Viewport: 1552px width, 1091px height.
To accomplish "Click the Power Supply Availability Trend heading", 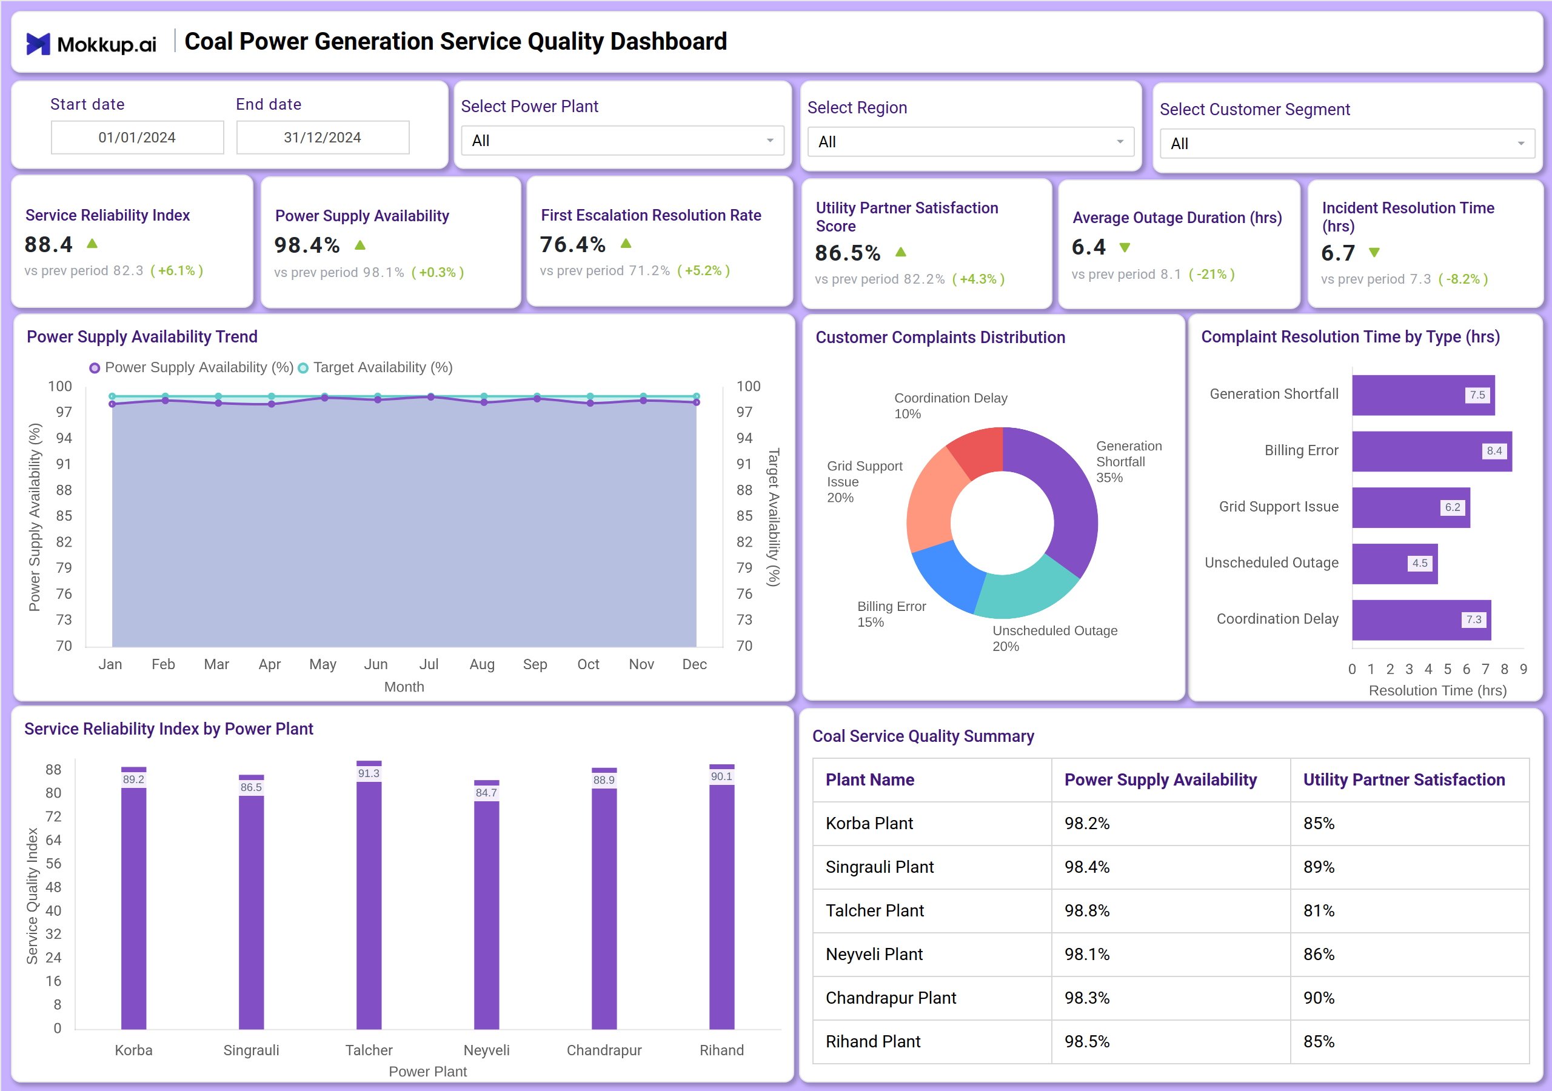I will coord(142,336).
